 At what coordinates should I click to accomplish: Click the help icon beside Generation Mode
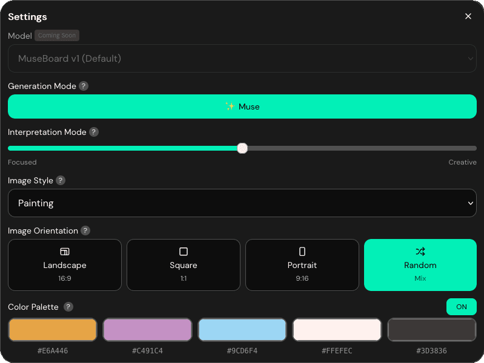84,86
